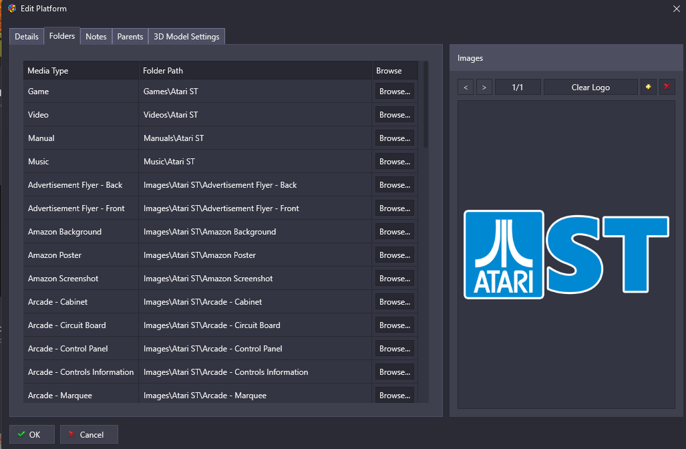Click the Cancel button

tap(89, 434)
